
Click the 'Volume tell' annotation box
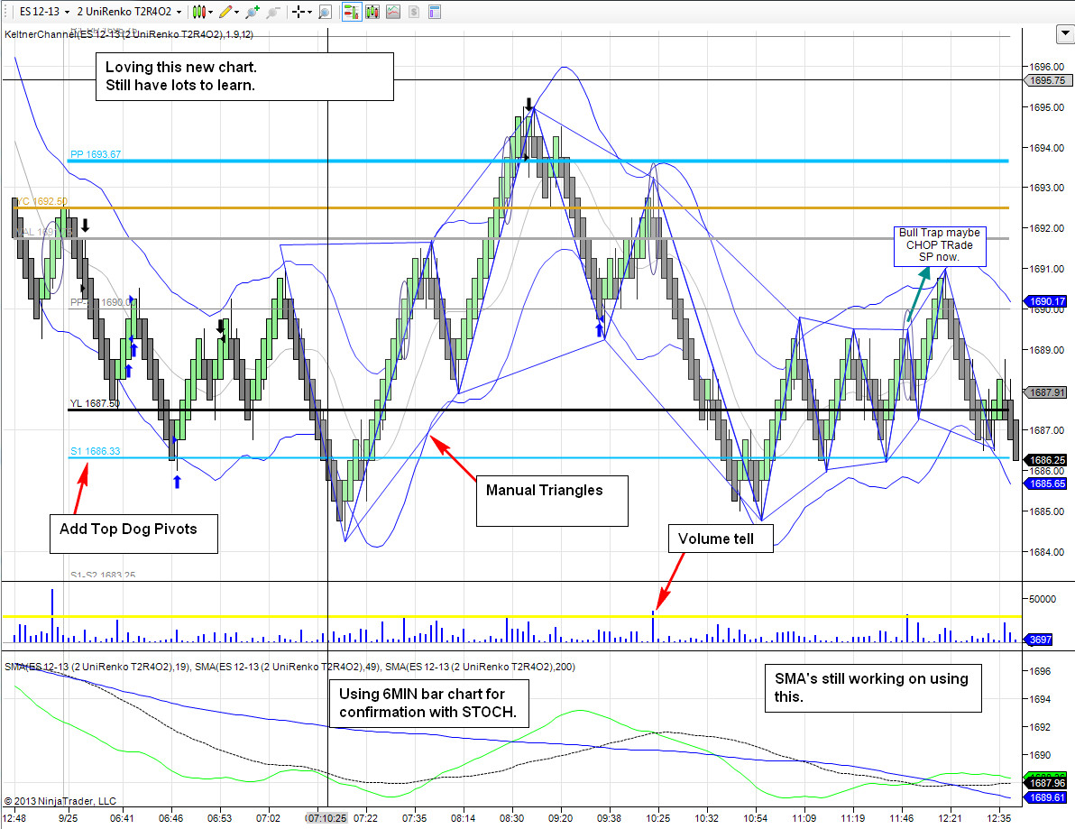point(721,539)
